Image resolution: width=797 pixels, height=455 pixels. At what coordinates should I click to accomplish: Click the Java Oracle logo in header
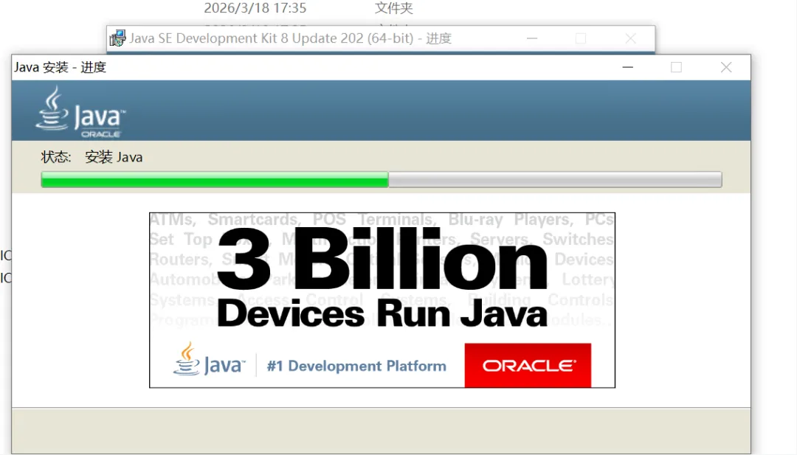[80, 111]
